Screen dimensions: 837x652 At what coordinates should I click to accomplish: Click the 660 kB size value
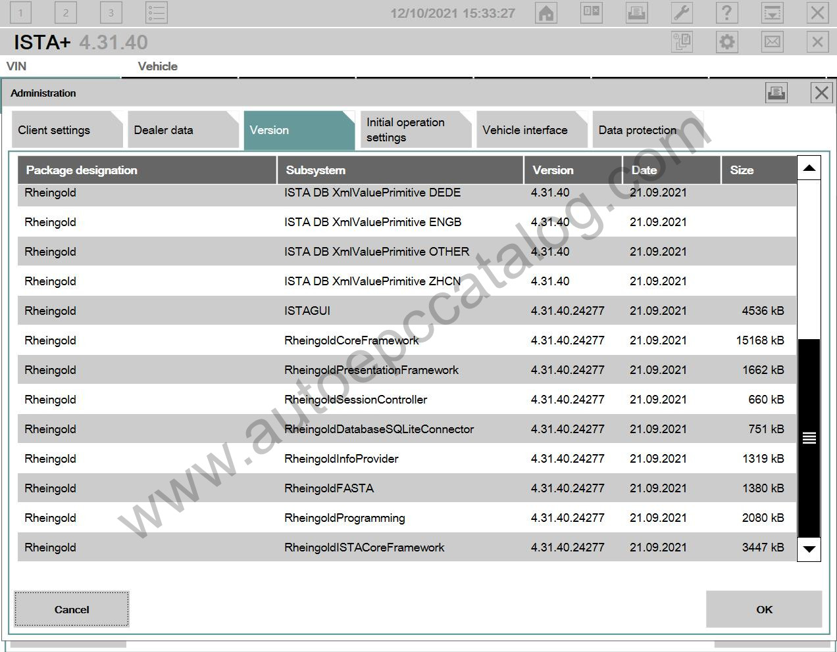[766, 400]
